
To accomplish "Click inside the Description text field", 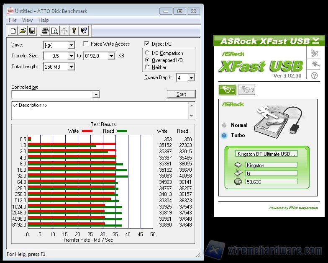I will click(100, 111).
